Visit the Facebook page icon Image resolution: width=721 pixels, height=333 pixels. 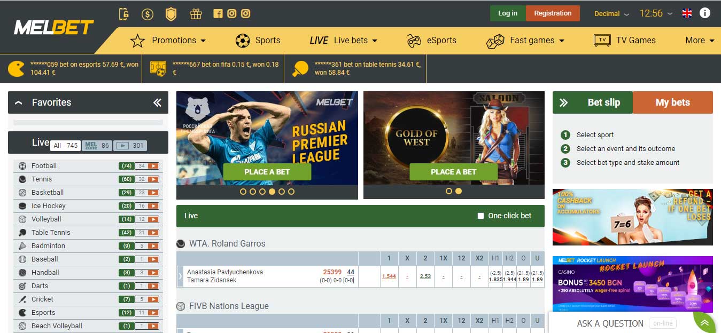point(218,14)
